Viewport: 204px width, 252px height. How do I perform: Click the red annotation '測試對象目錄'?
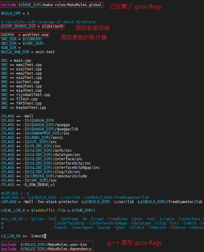92,28
